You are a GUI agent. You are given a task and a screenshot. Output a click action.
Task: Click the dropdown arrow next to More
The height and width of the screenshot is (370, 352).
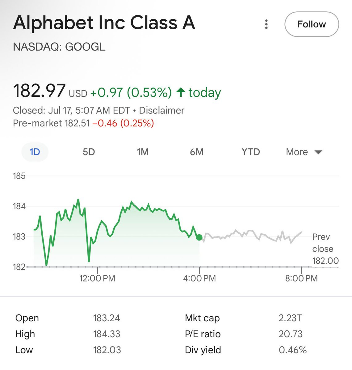pos(318,152)
